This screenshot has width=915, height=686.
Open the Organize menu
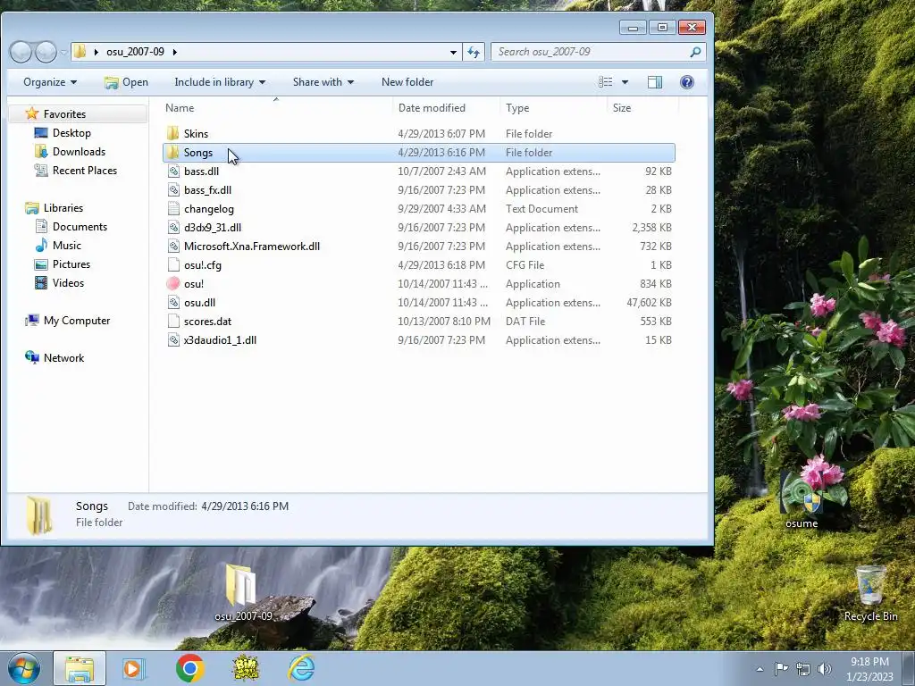pyautogui.click(x=50, y=82)
